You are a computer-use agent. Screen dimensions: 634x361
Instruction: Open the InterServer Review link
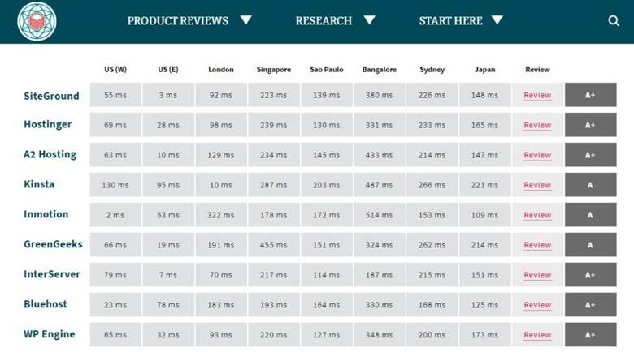tap(537, 275)
